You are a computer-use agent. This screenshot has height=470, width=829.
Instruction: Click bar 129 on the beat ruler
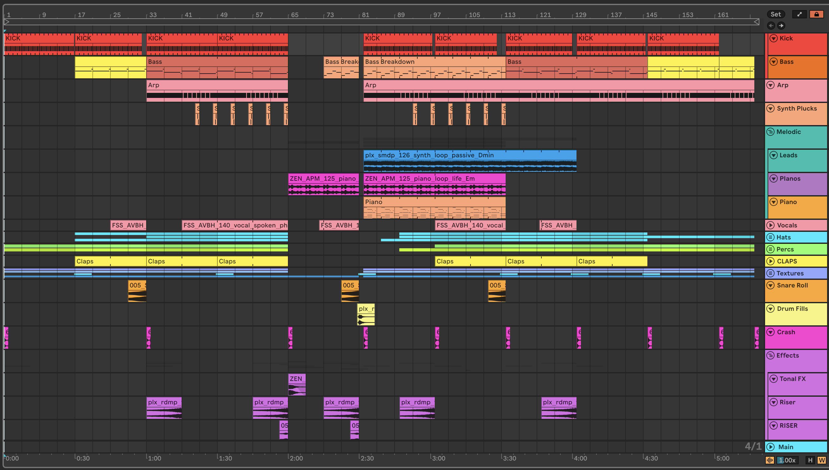[580, 15]
